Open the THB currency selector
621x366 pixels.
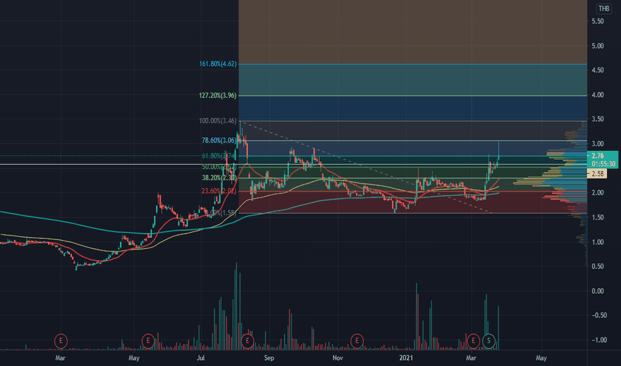(604, 8)
